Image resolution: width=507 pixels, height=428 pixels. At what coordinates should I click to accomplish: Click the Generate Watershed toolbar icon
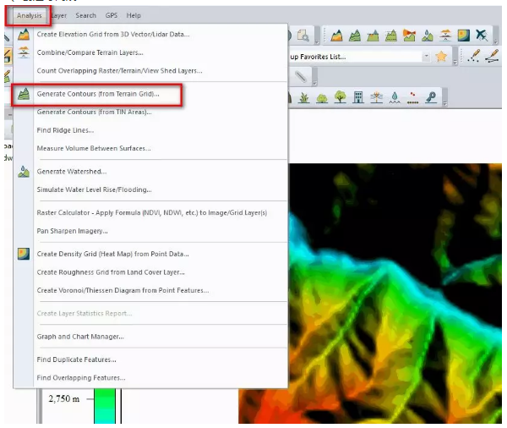[x=427, y=36]
